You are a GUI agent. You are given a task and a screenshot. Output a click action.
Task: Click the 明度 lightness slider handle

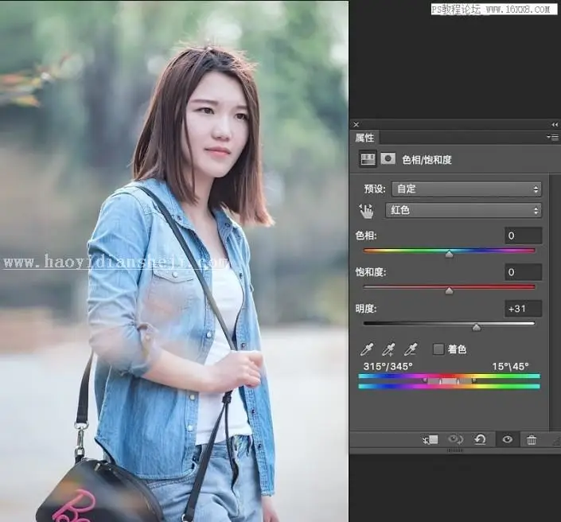tap(476, 327)
